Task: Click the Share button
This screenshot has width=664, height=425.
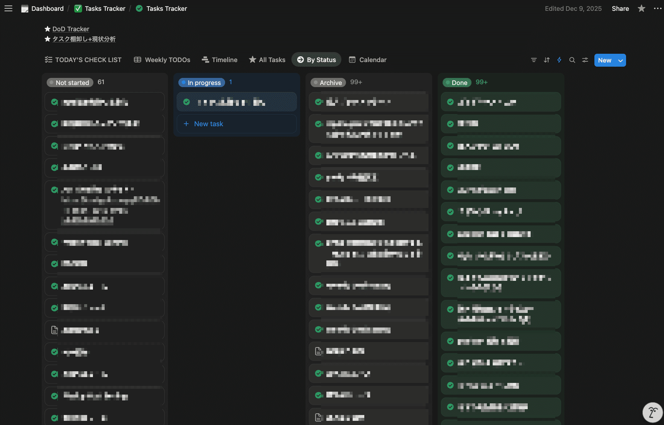Action: tap(620, 8)
